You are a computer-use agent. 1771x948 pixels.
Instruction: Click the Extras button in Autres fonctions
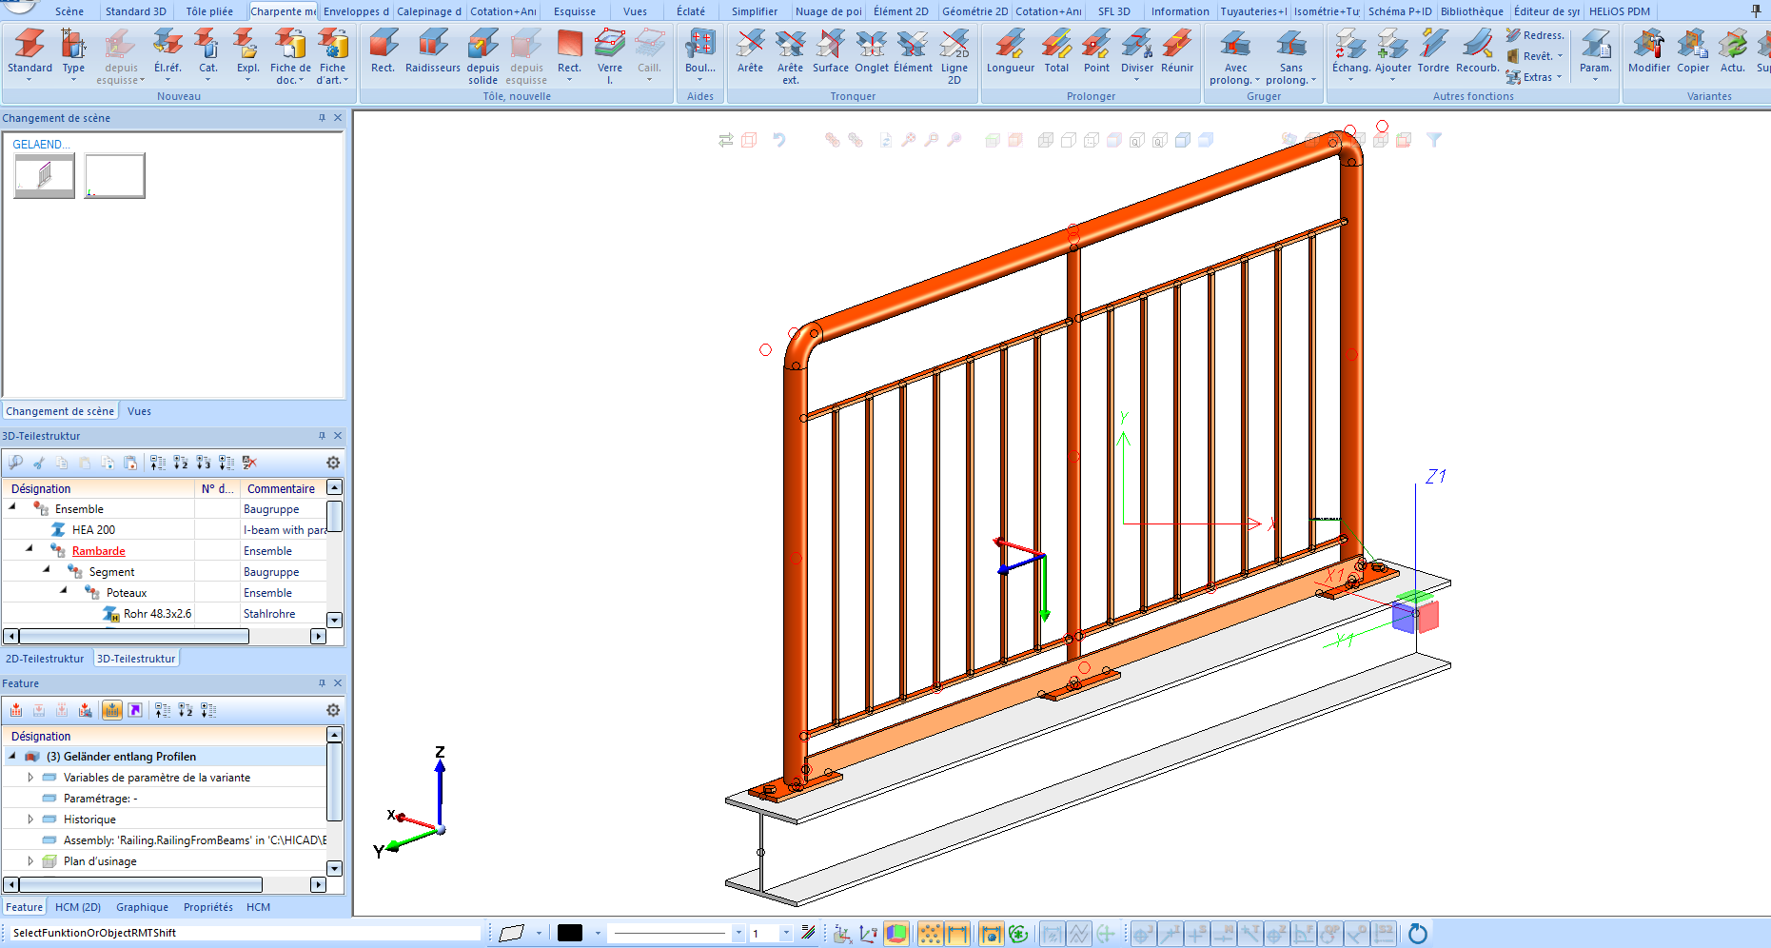click(x=1535, y=77)
